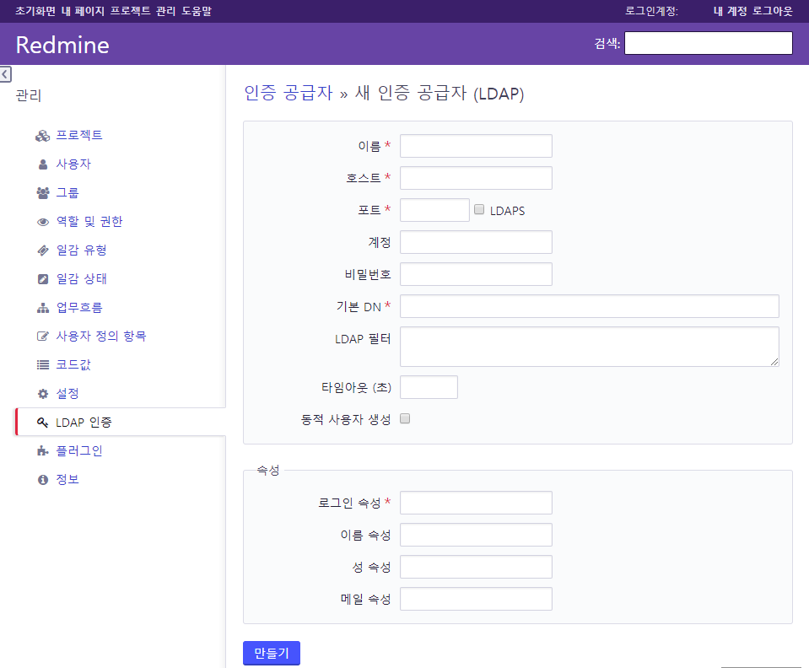Open the 역할 및 권한 link
The image size is (809, 668).
(89, 221)
